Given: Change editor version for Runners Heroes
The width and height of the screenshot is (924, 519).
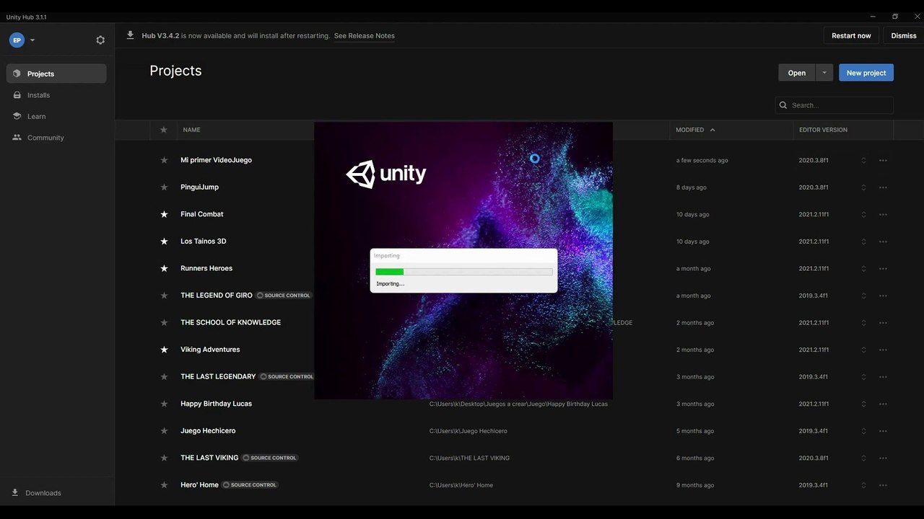Looking at the screenshot, I should pos(863,268).
